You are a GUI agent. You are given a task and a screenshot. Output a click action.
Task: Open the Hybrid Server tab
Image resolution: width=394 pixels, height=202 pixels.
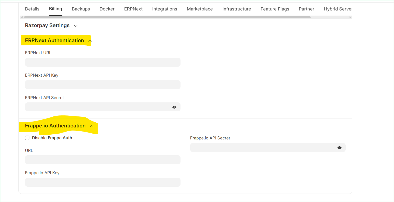tap(338, 9)
